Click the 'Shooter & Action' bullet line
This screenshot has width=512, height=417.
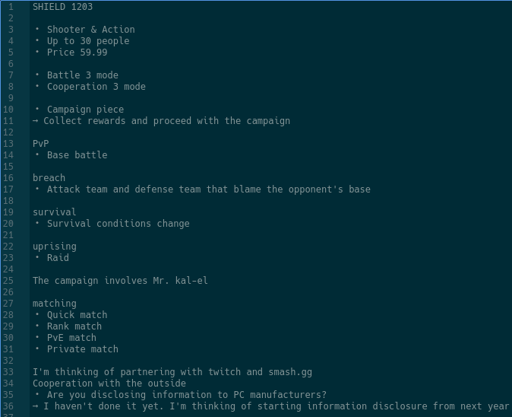pyautogui.click(x=90, y=30)
